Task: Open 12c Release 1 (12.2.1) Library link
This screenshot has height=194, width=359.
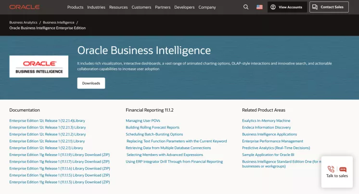Action: pyautogui.click(x=46, y=148)
